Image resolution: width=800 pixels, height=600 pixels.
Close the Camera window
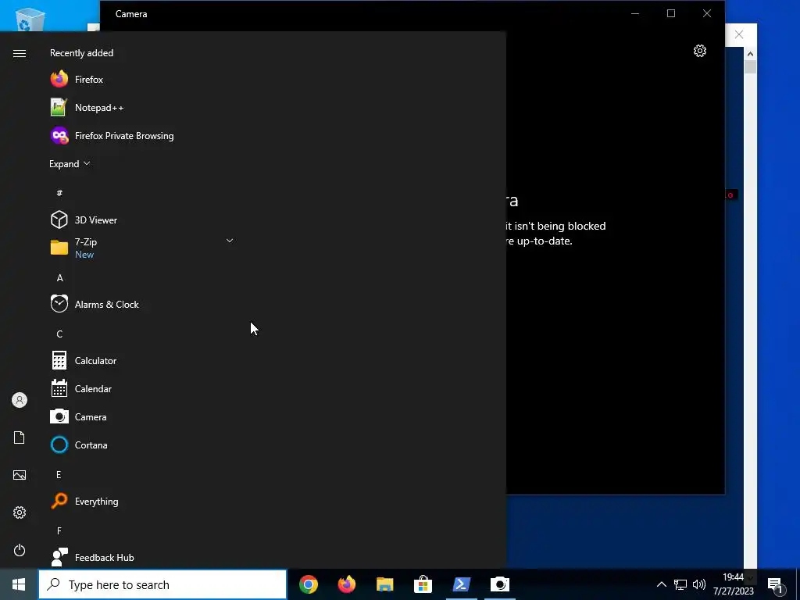coord(706,14)
